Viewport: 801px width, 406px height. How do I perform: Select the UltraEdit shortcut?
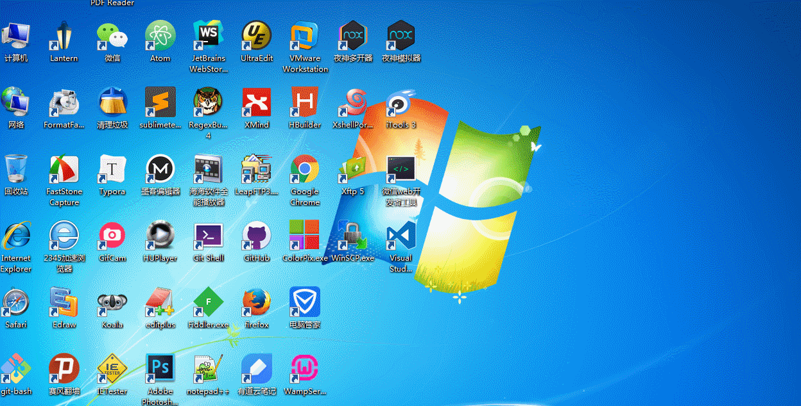[x=257, y=36]
